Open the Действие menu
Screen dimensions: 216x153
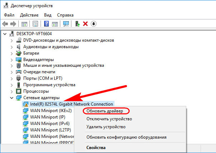(29, 15)
